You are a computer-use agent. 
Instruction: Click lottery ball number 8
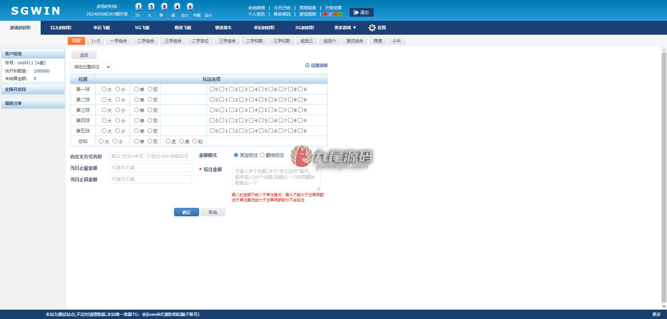pyautogui.click(x=164, y=7)
